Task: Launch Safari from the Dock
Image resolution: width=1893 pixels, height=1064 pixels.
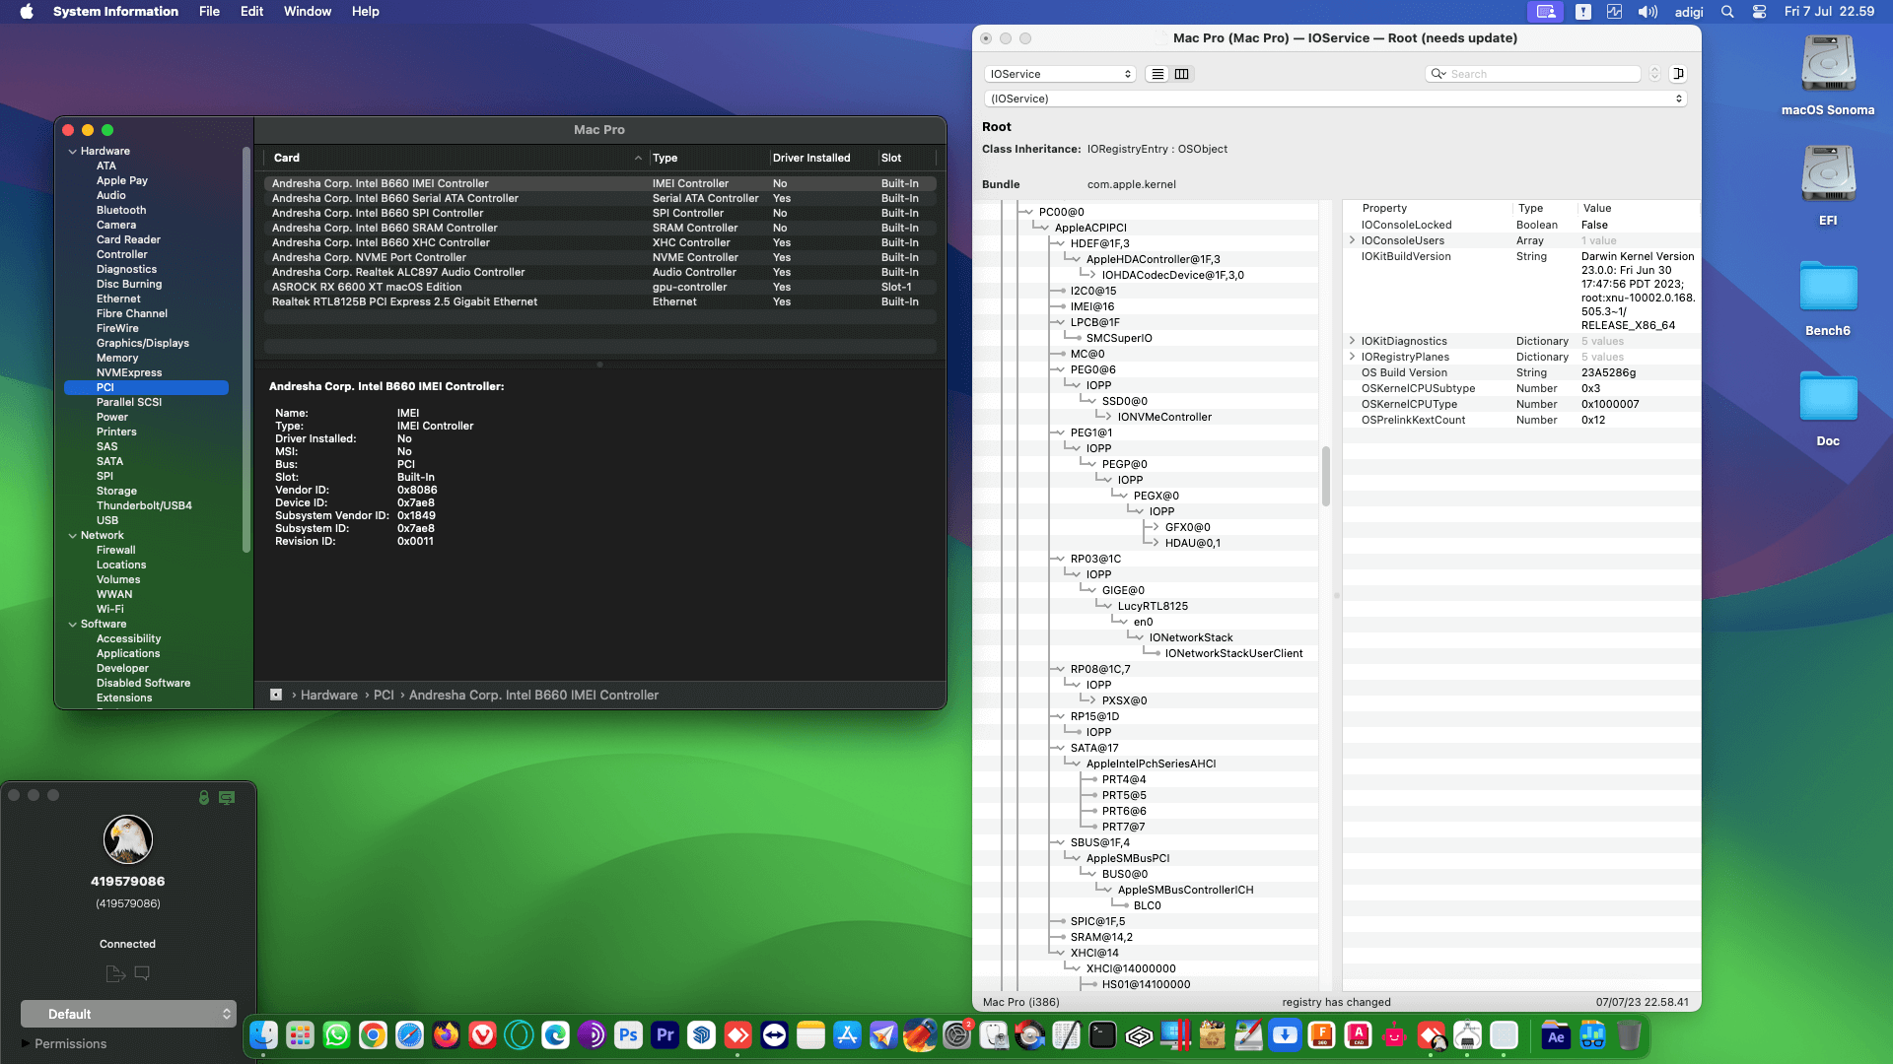Action: tap(410, 1035)
